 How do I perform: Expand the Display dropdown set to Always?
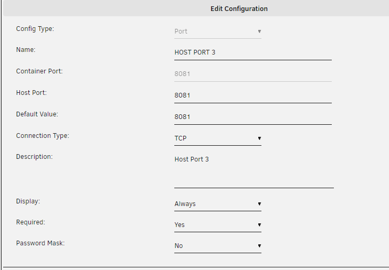pyautogui.click(x=218, y=204)
